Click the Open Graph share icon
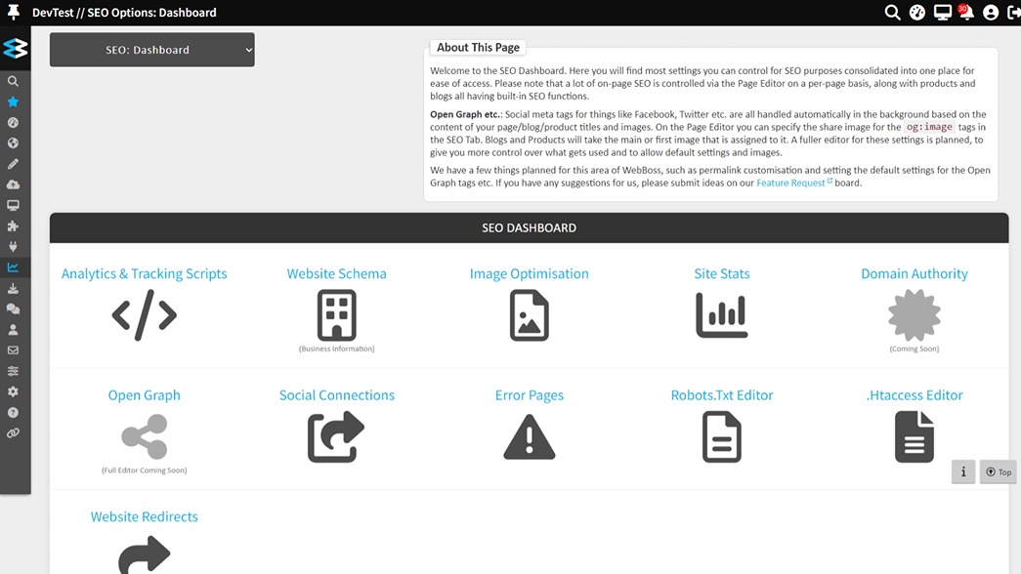1021x574 pixels. point(144,435)
